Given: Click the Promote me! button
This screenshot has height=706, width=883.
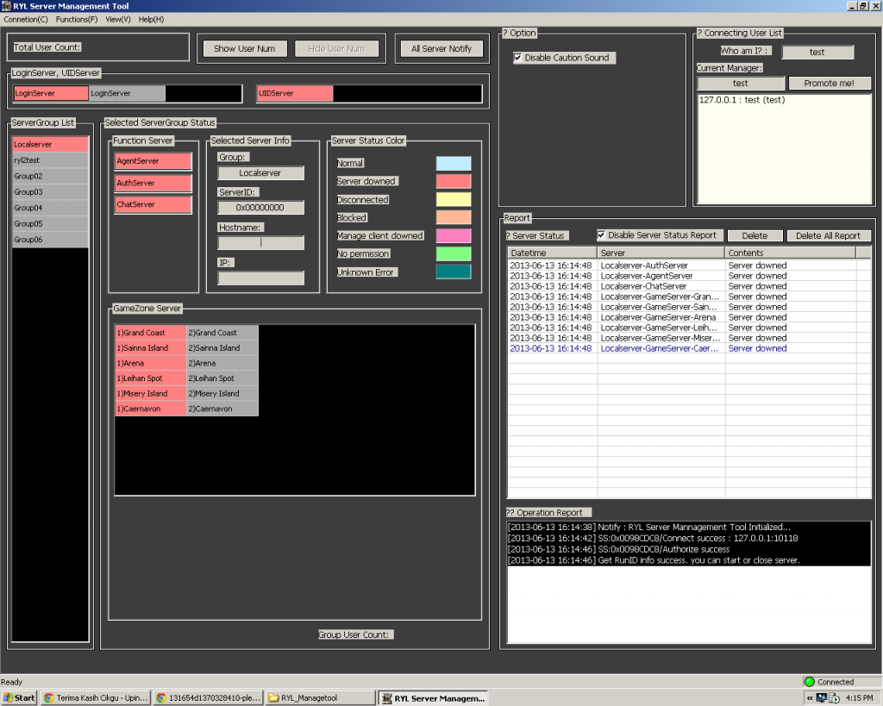Looking at the screenshot, I should (829, 84).
